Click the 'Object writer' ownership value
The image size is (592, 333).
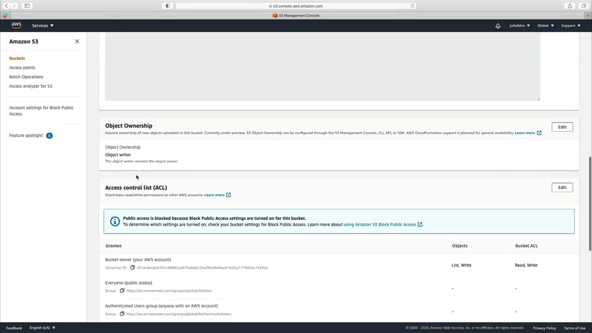click(x=118, y=155)
